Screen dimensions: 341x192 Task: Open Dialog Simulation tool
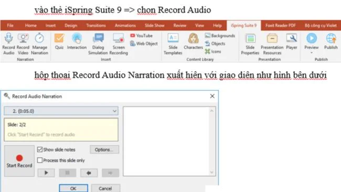(x=98, y=44)
